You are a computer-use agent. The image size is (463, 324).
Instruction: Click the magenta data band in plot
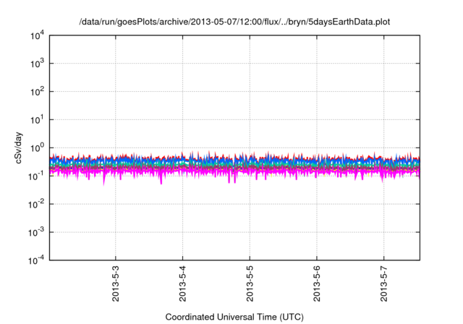217,174
